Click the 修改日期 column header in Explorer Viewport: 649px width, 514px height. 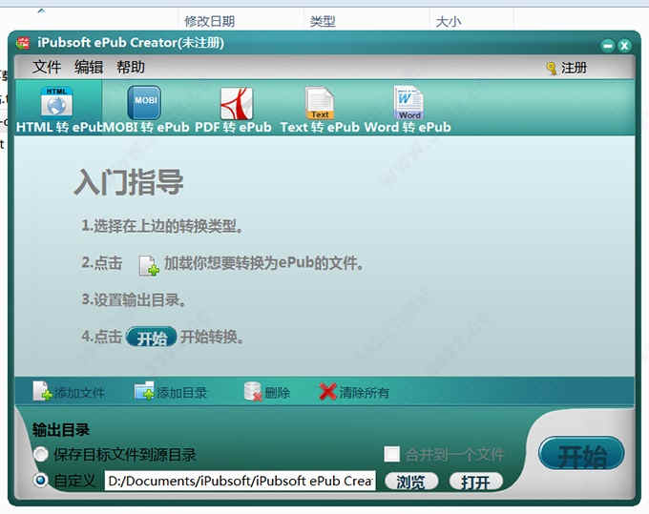pyautogui.click(x=210, y=21)
